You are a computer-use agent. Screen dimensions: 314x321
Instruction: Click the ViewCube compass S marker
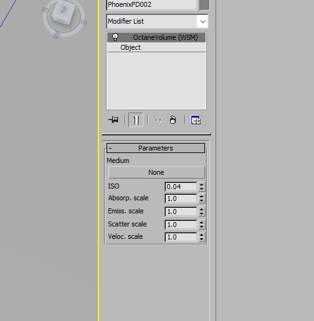[83, 22]
